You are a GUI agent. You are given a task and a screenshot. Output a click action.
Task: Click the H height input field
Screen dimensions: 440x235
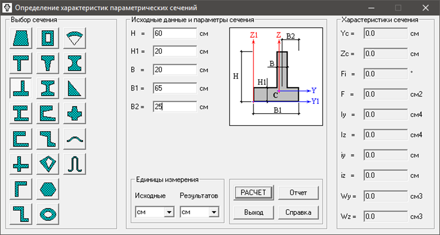(x=175, y=34)
